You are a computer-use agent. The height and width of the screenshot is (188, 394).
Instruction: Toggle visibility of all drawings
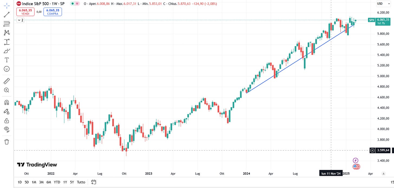(x=6, y=130)
